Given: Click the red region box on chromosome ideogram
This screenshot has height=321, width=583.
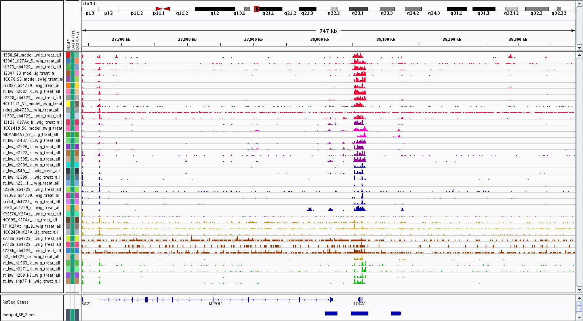Looking at the screenshot, I should pyautogui.click(x=256, y=9).
